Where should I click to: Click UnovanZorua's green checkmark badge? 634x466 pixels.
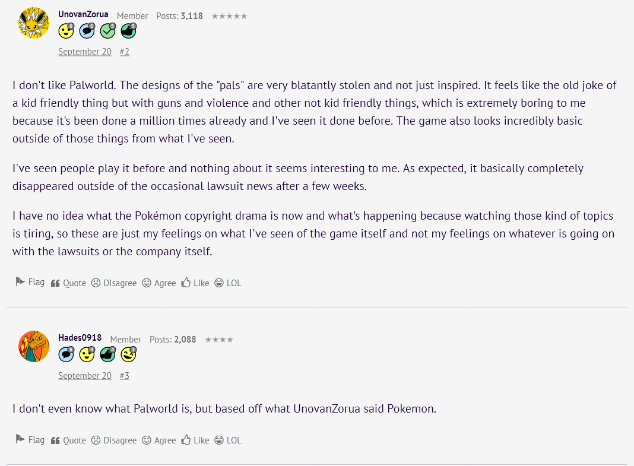click(x=107, y=31)
